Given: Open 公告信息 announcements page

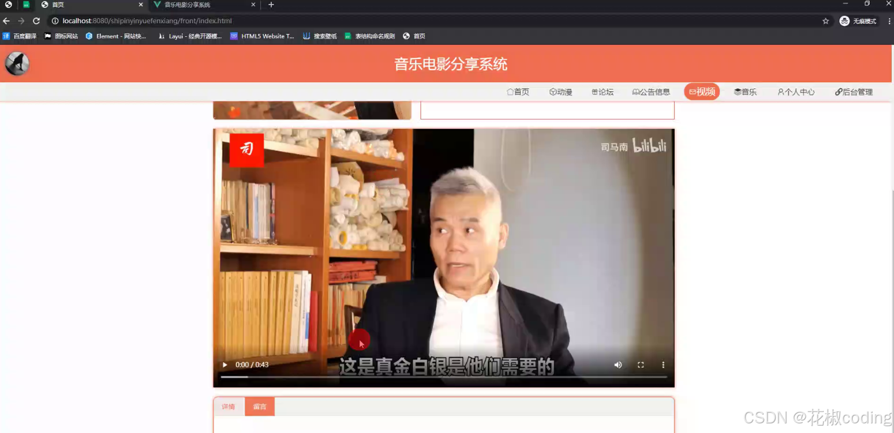Looking at the screenshot, I should [651, 92].
